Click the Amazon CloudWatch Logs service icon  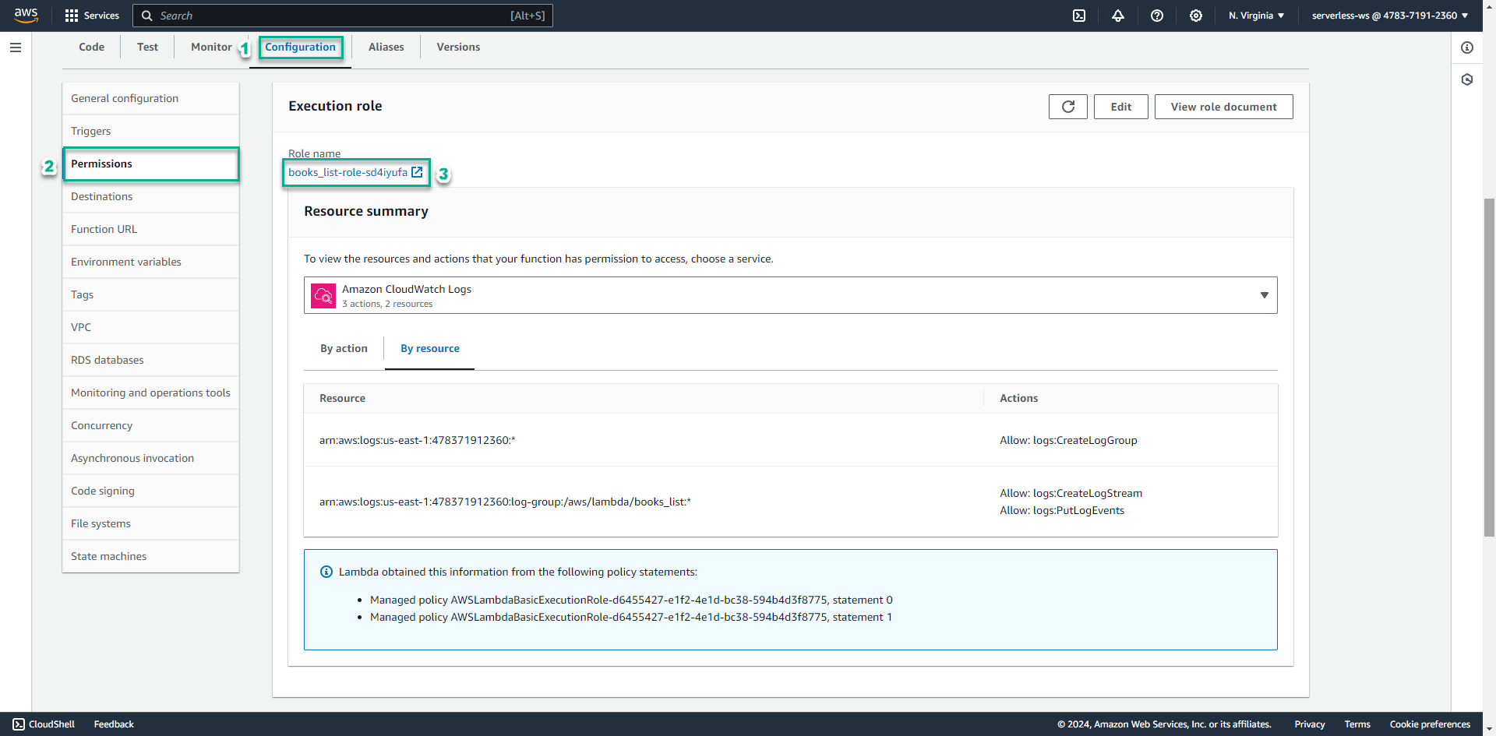tap(323, 296)
